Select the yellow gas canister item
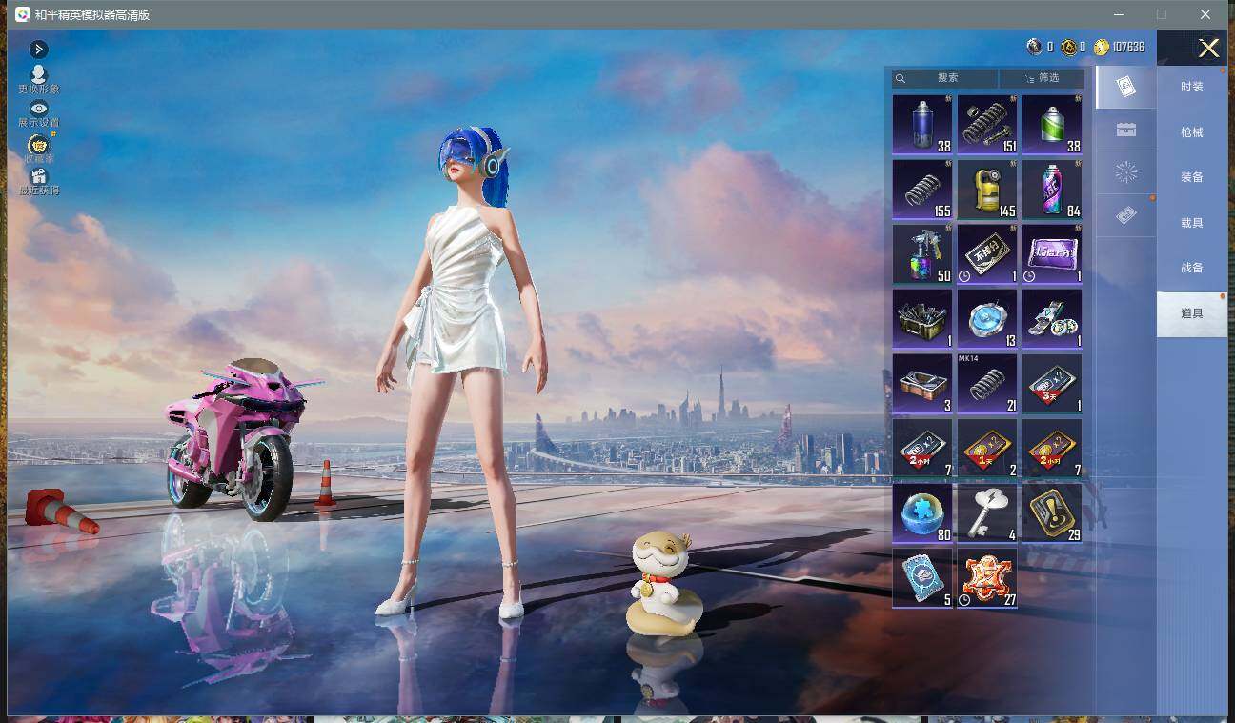This screenshot has width=1235, height=723. click(987, 189)
